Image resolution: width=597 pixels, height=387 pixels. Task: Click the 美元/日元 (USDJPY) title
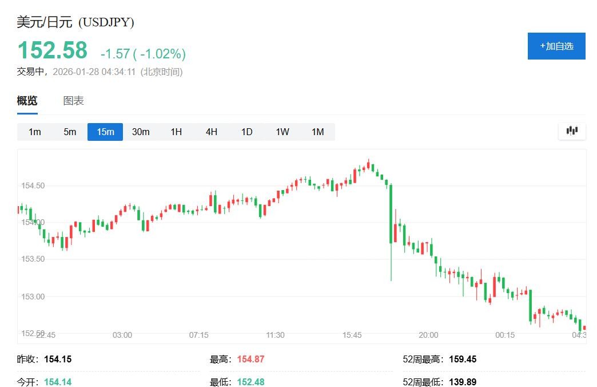point(75,22)
